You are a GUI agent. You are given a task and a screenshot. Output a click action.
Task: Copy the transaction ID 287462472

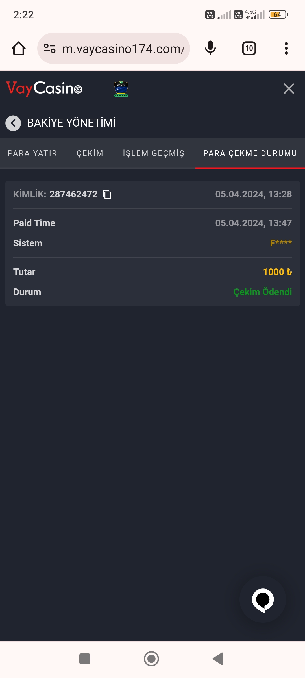pyautogui.click(x=107, y=195)
